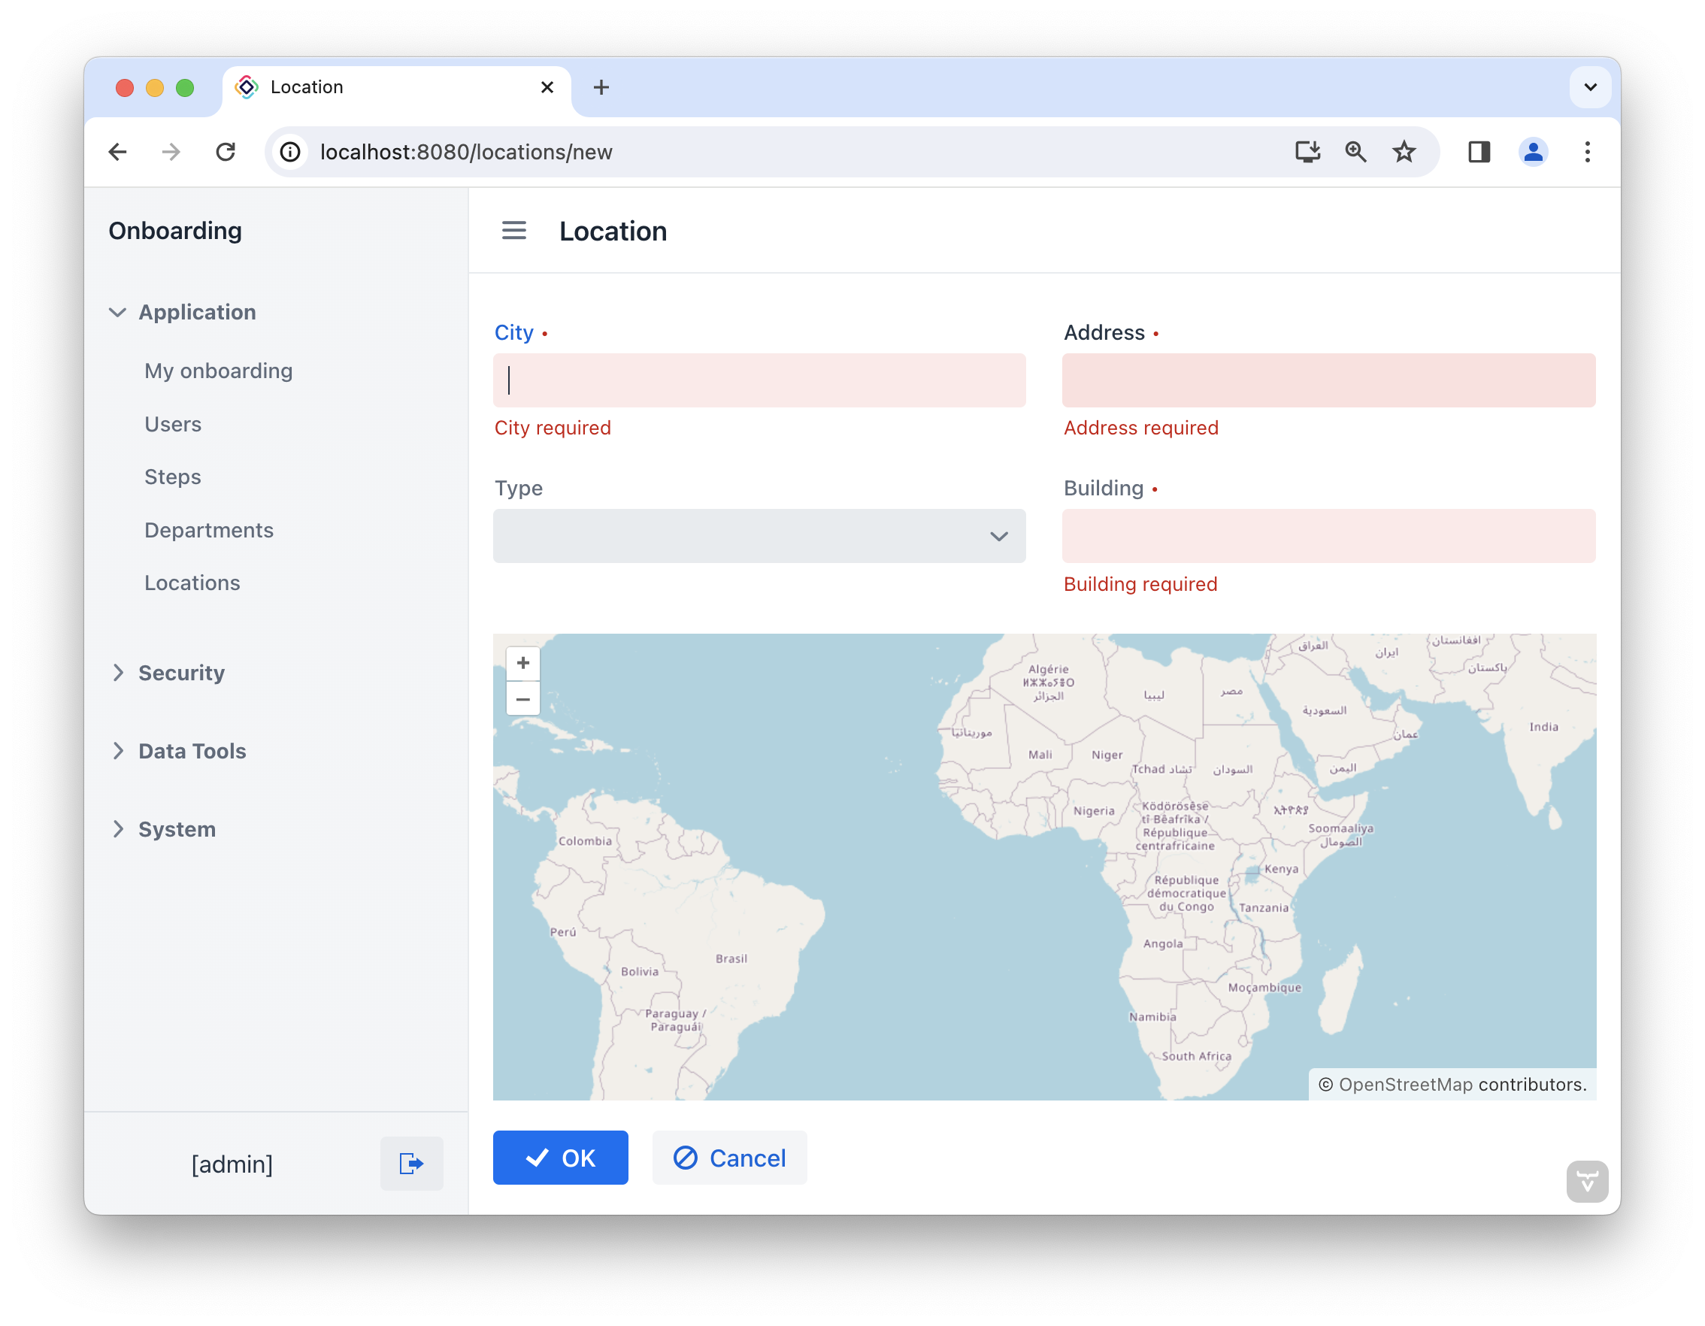Click the Address input field
Image resolution: width=1705 pixels, height=1326 pixels.
pos(1328,380)
